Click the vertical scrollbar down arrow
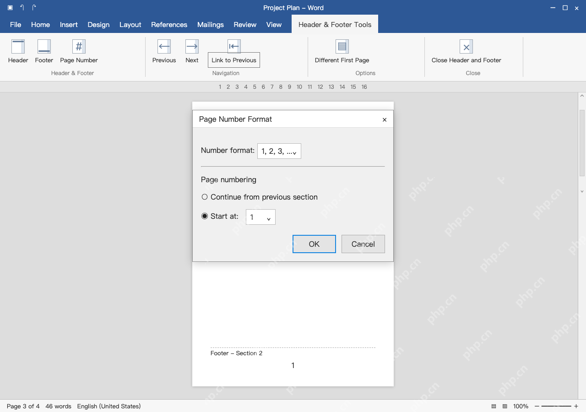Viewport: 586px width, 412px height. pos(582,191)
